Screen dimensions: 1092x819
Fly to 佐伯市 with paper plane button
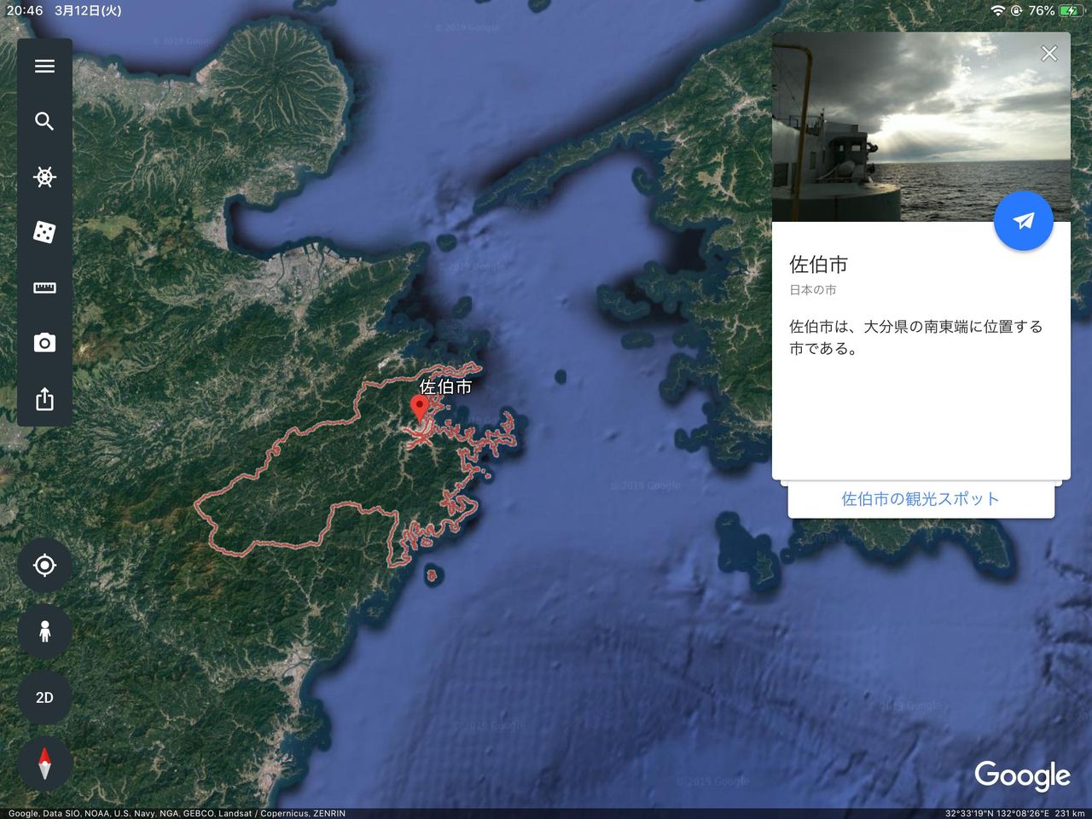(x=1024, y=221)
